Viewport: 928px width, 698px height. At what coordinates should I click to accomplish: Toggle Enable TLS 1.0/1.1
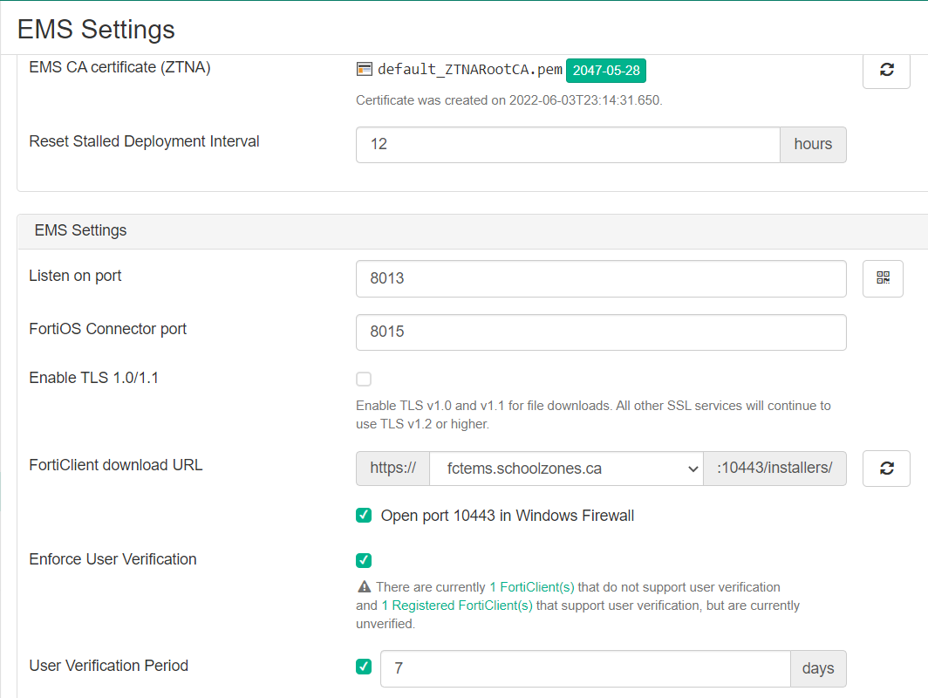pyautogui.click(x=363, y=379)
